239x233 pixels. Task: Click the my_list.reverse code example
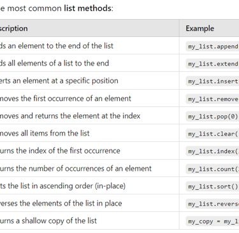[x=212, y=204]
